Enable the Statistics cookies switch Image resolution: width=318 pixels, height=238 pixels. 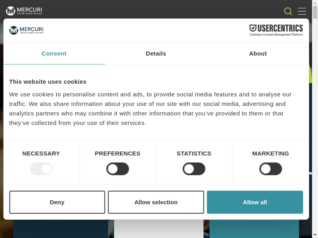(194, 169)
